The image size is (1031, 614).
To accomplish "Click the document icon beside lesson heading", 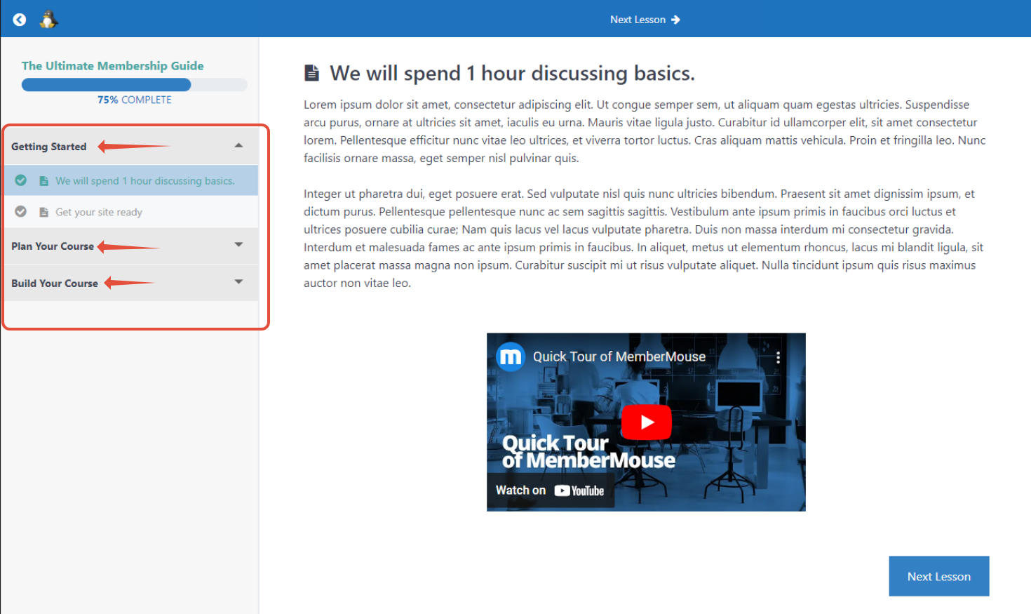I will pyautogui.click(x=311, y=73).
